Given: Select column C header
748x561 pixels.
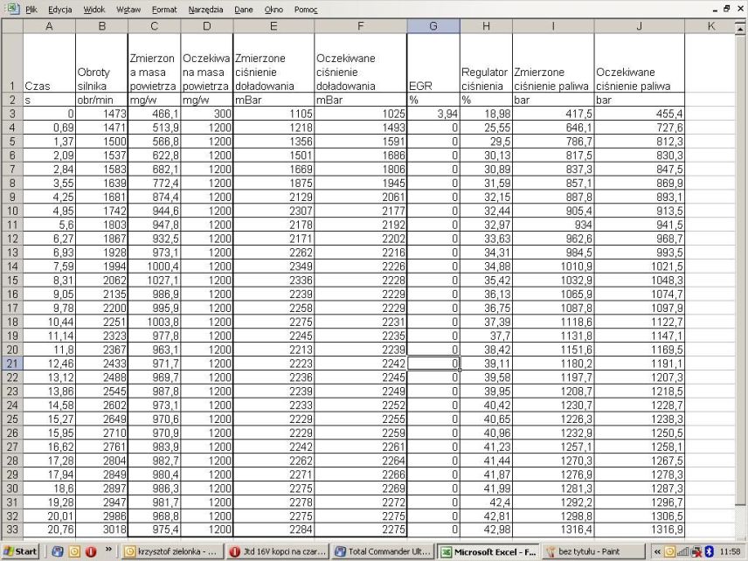Looking at the screenshot, I should click(x=154, y=26).
